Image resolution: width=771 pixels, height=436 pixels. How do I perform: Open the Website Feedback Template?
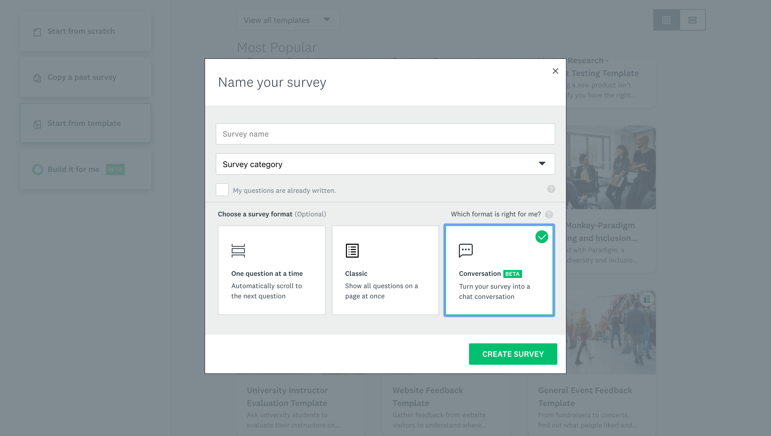[428, 396]
